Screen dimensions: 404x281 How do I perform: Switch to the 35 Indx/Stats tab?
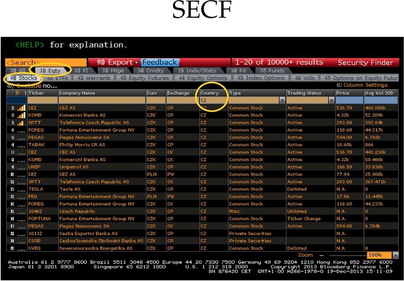(x=197, y=71)
